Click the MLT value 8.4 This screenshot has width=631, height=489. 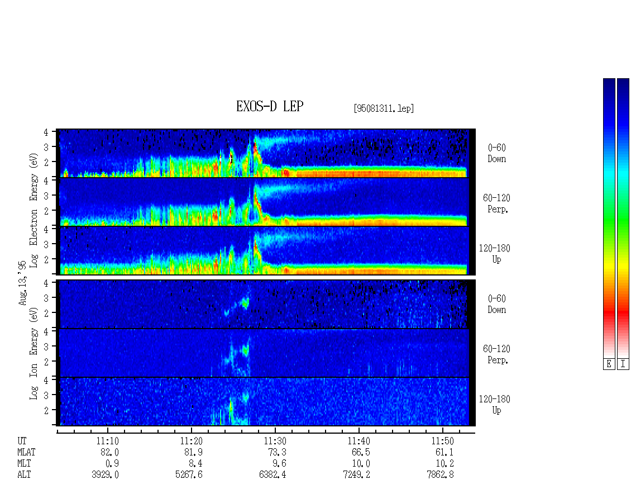click(x=195, y=464)
